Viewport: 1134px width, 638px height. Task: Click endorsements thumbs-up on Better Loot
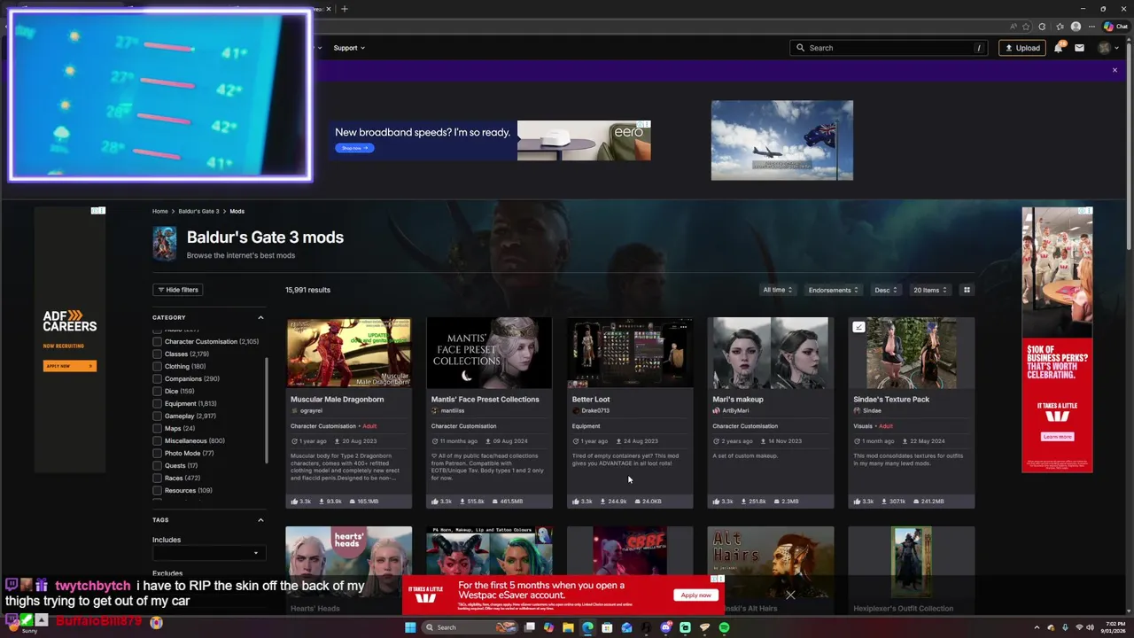pyautogui.click(x=575, y=502)
